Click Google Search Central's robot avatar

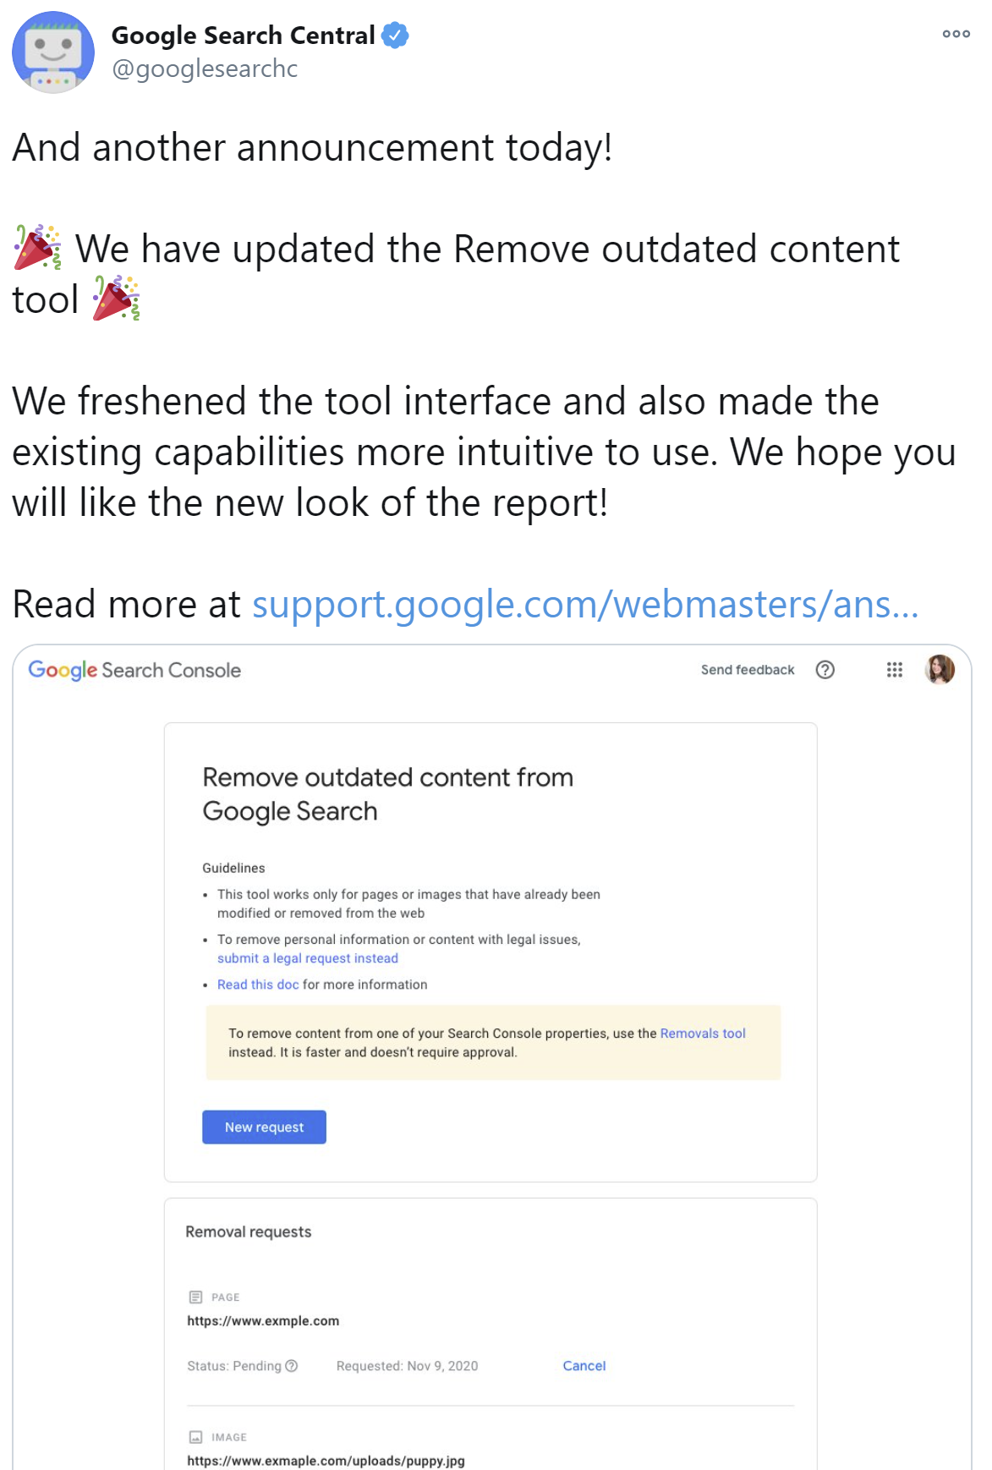tap(54, 52)
